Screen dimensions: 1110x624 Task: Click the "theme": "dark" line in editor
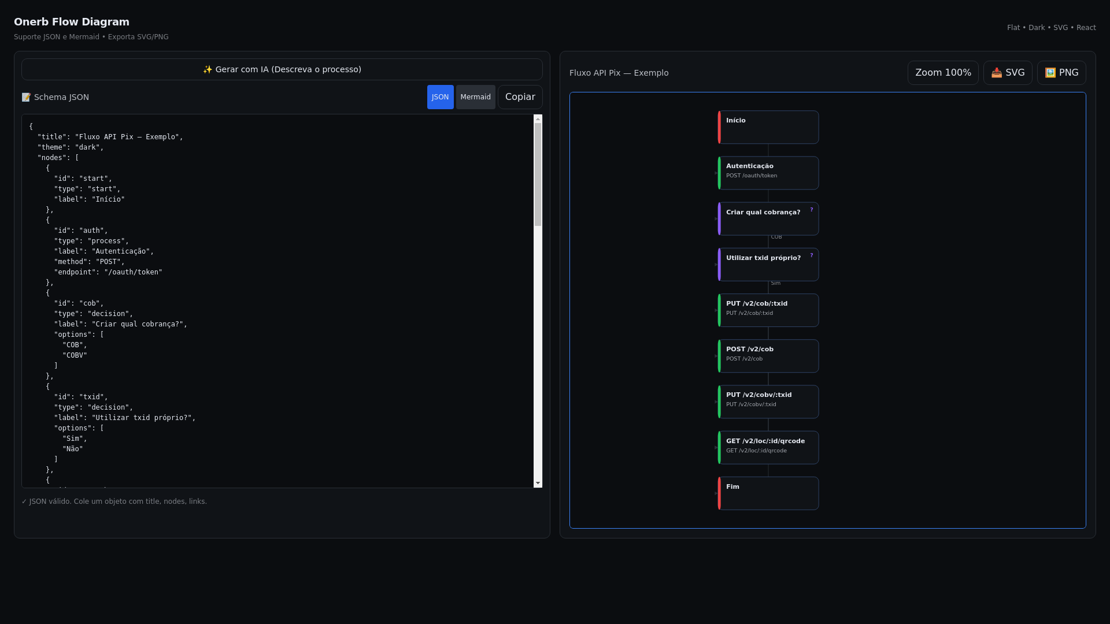click(71, 147)
